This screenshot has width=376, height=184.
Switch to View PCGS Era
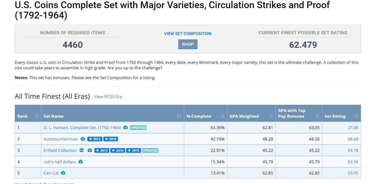(x=108, y=96)
